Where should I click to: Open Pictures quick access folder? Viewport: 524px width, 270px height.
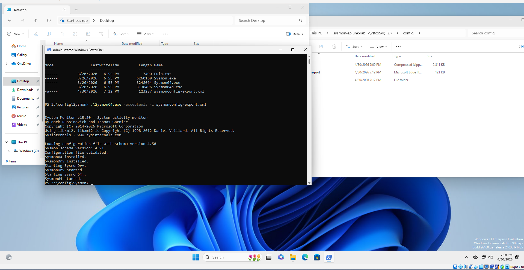[x=23, y=107]
